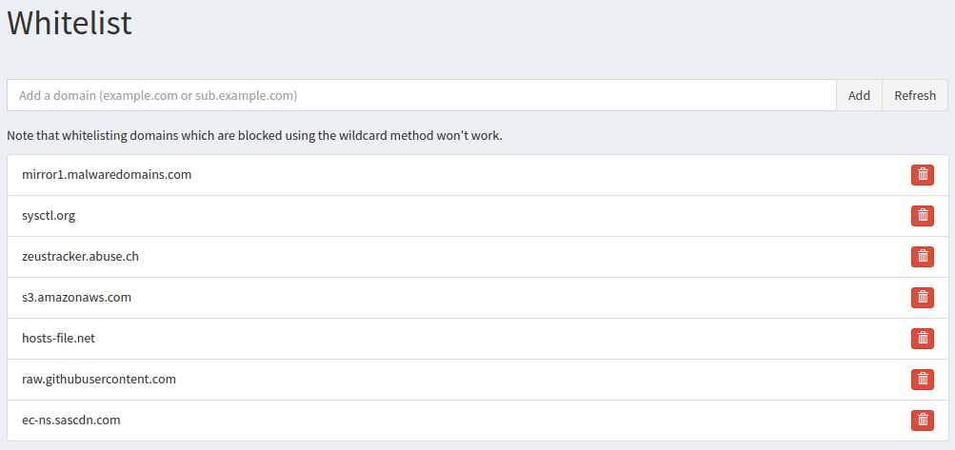
Task: Refresh the whitelist with the Refresh button
Action: point(915,95)
